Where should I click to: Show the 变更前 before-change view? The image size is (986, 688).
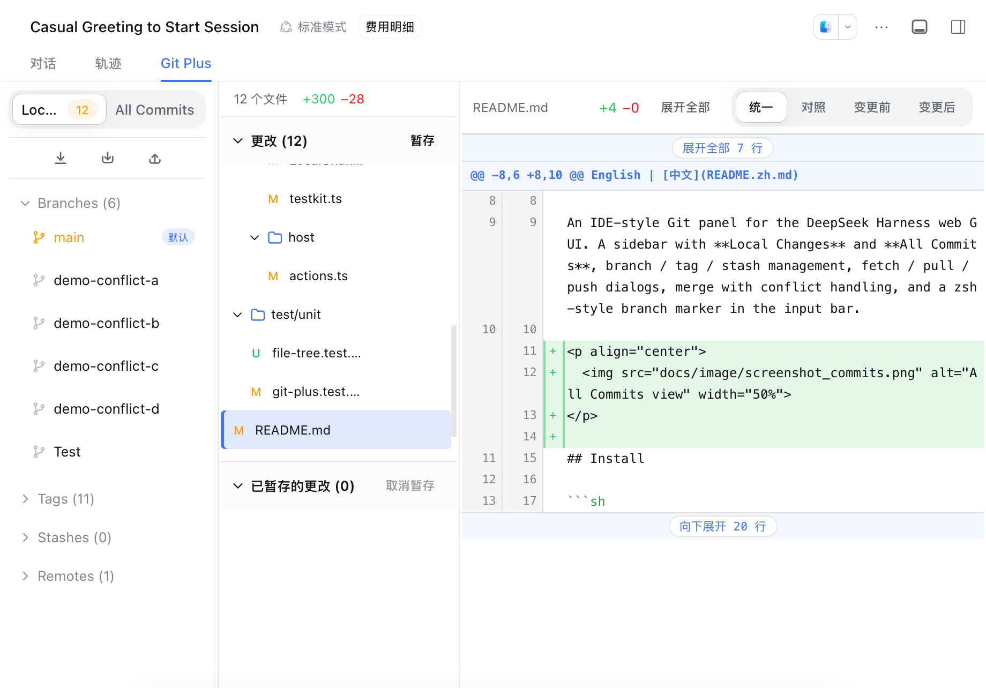[x=872, y=107]
